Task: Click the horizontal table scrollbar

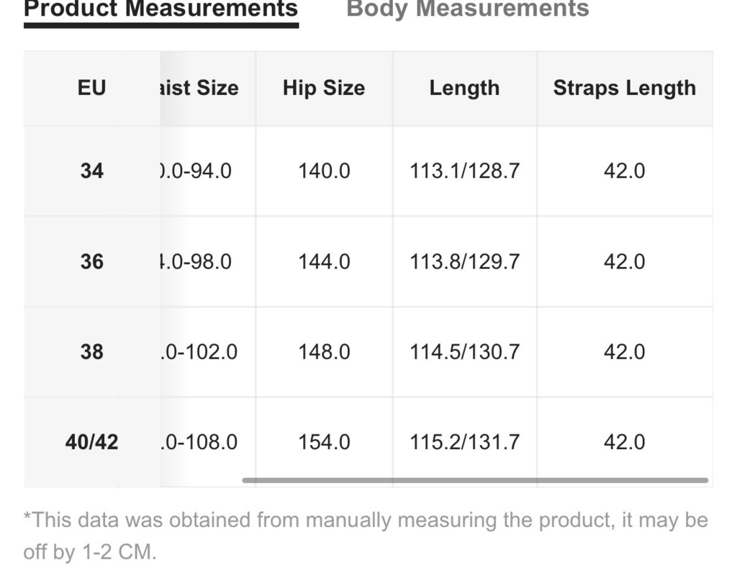Action: pos(475,480)
